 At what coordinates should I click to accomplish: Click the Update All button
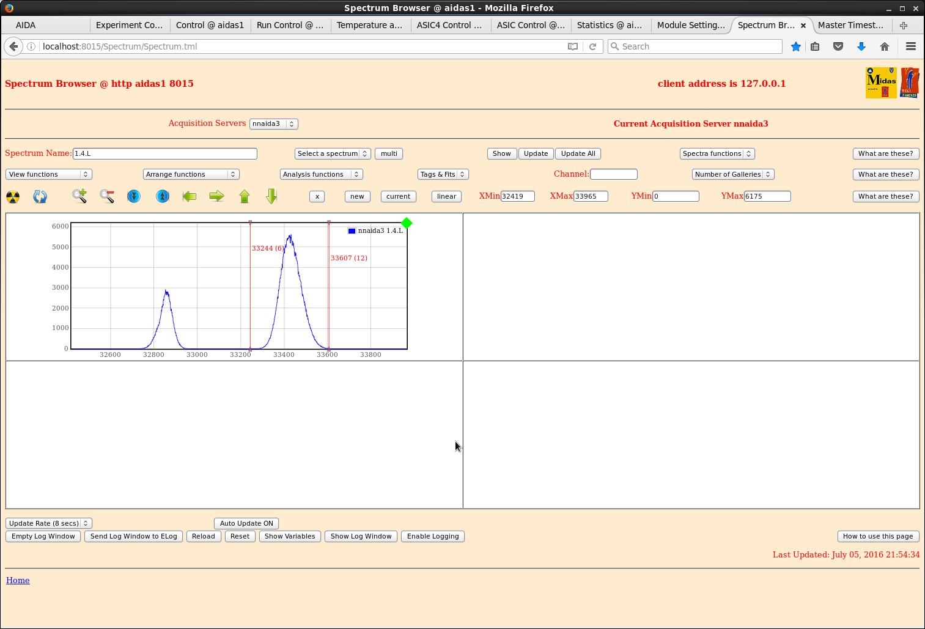(x=578, y=153)
